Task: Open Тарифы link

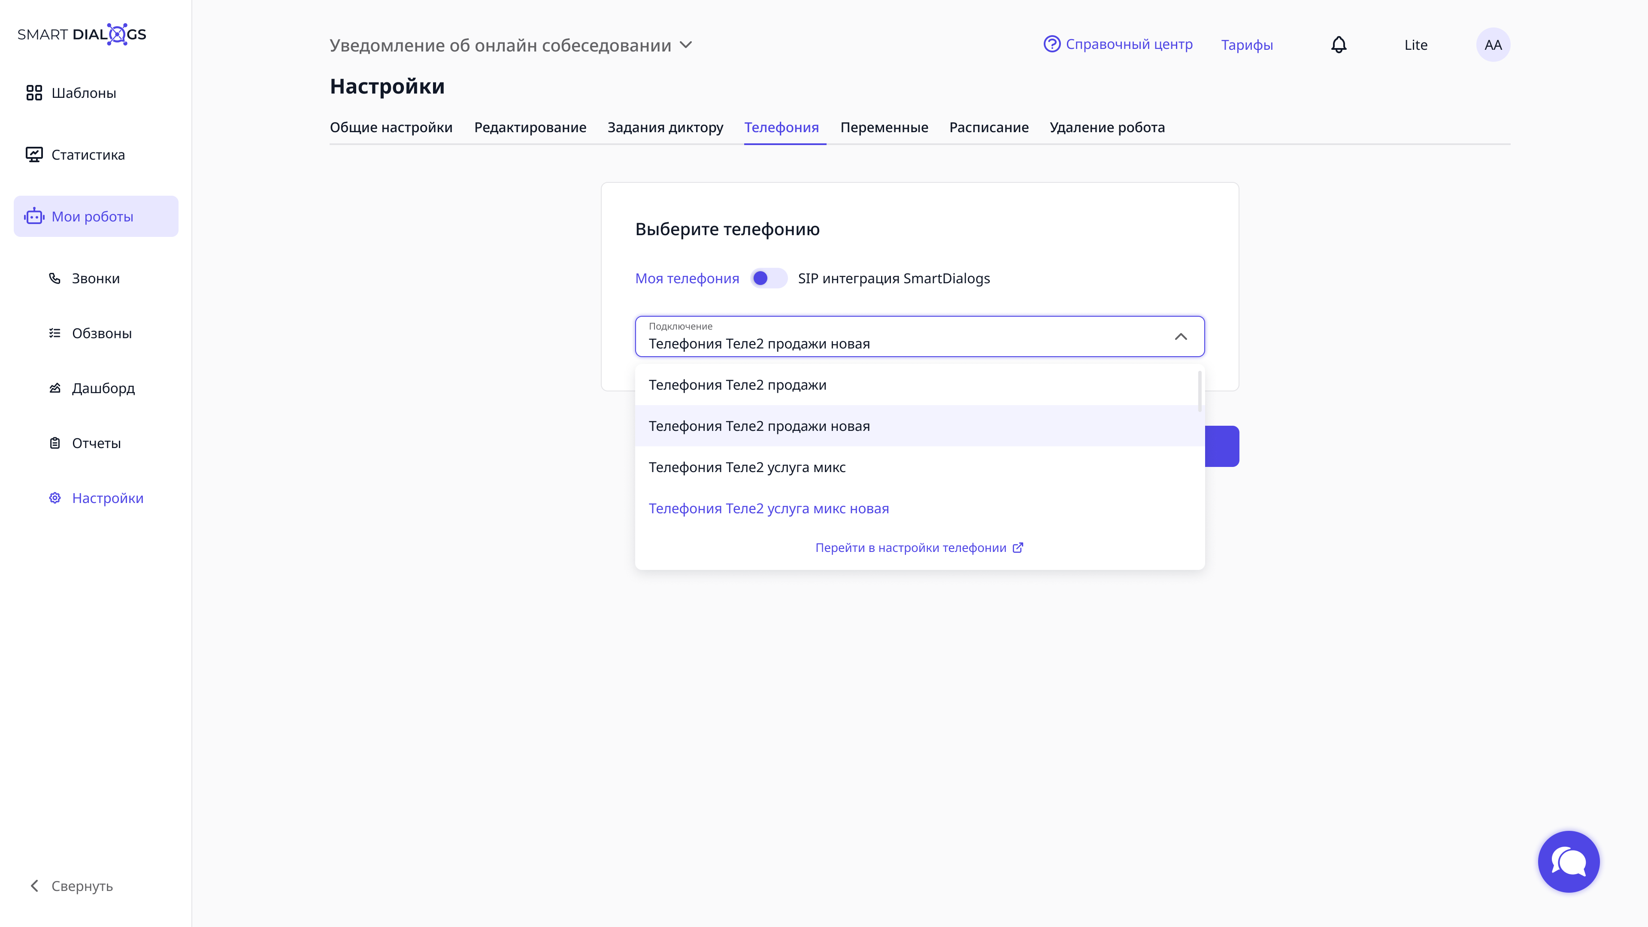Action: 1247,45
